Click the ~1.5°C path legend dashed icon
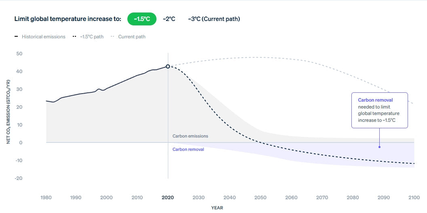Image resolution: width=427 pixels, height=213 pixels. [x=74, y=36]
